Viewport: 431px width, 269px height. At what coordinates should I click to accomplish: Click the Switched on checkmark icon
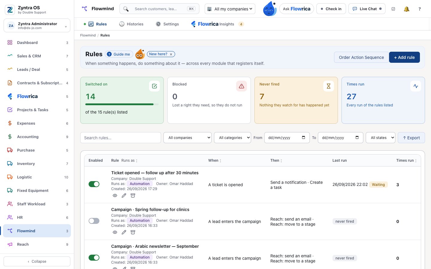(x=154, y=86)
